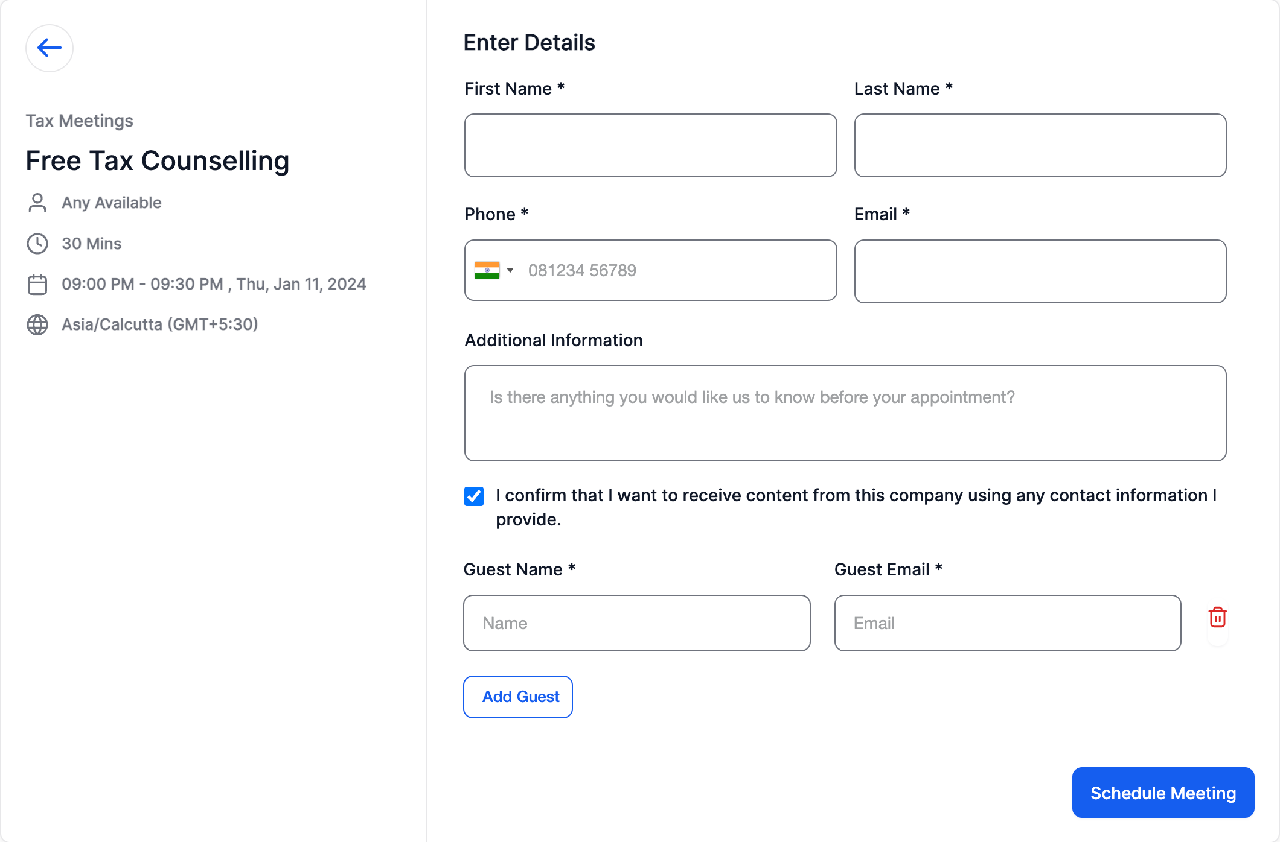Screen dimensions: 1280x842
Task: Toggle the content confirmation checkbox
Action: coord(473,495)
